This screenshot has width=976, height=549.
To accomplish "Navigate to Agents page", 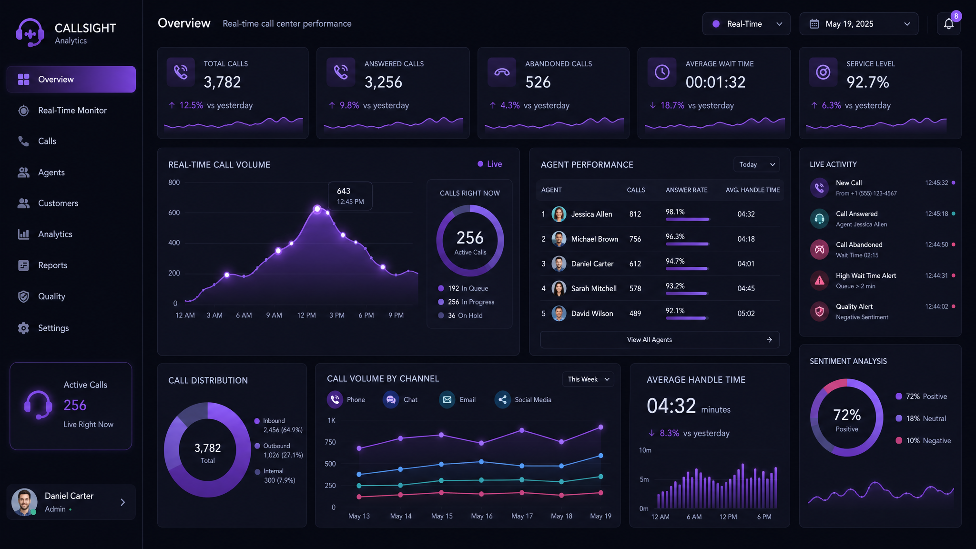I will 71,173.
